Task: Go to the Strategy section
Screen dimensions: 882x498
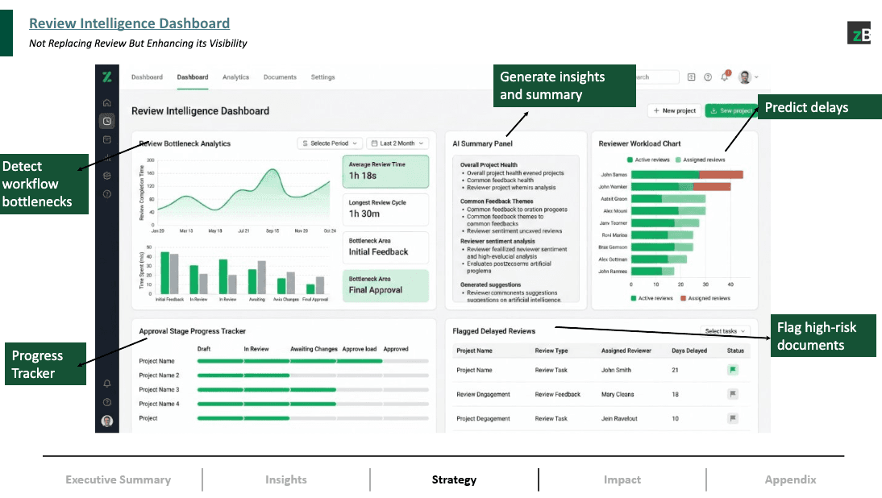Action: 454,479
